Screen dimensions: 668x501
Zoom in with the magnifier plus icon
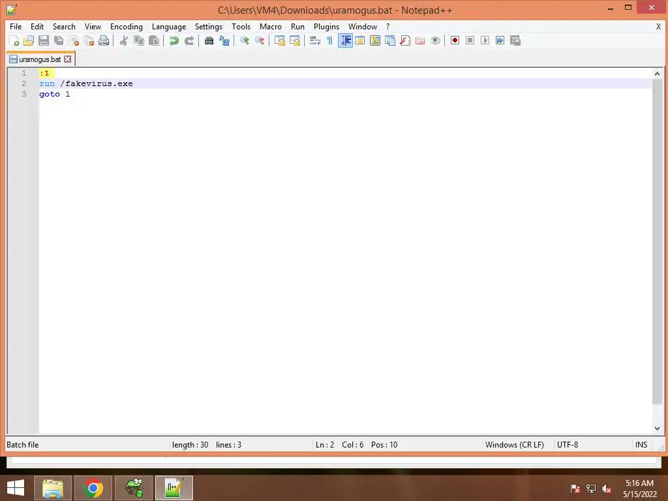pyautogui.click(x=244, y=40)
